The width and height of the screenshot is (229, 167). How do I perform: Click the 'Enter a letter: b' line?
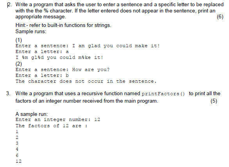click(42, 75)
